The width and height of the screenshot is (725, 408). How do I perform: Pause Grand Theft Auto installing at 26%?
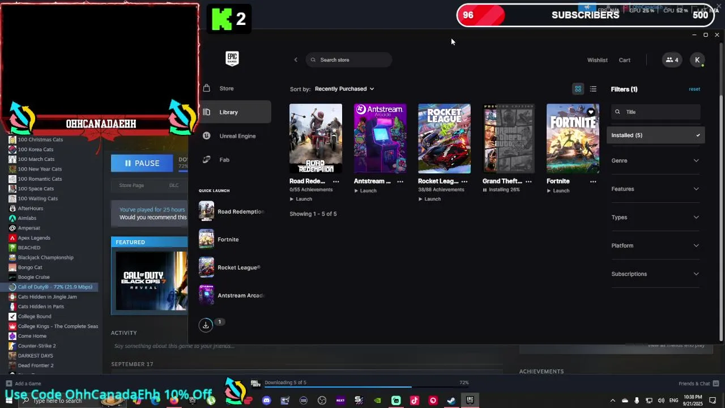pyautogui.click(x=501, y=190)
